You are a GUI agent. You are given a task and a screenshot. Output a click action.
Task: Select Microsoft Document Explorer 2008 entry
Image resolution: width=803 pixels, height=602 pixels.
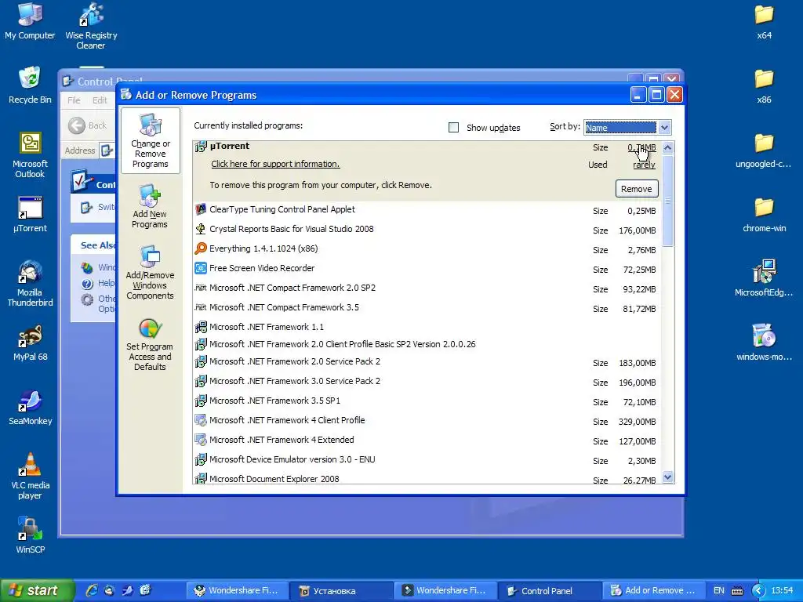427,478
